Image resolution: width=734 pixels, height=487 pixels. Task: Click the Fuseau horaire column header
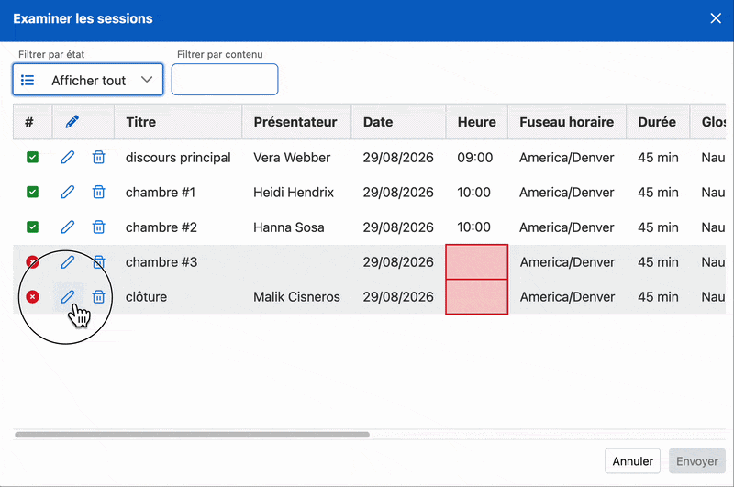[567, 122]
